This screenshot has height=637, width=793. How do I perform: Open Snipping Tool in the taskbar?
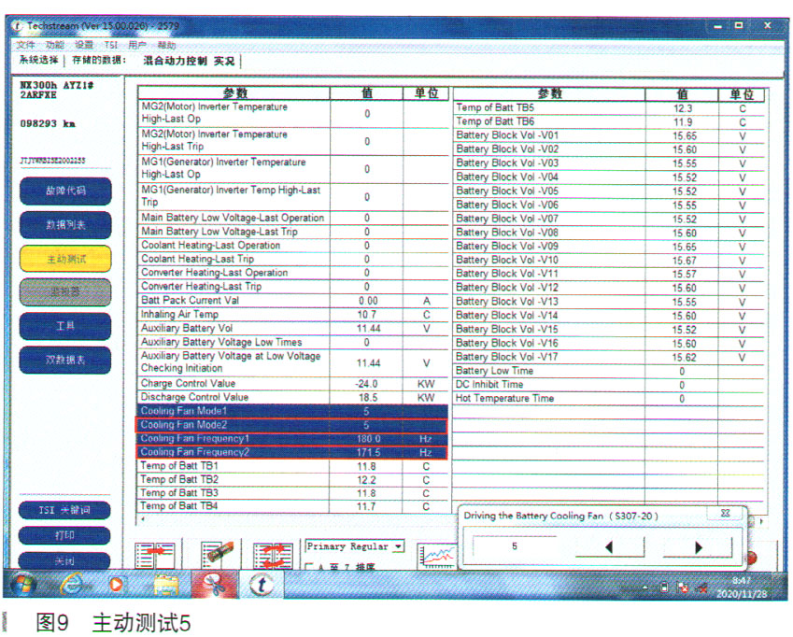pyautogui.click(x=215, y=585)
